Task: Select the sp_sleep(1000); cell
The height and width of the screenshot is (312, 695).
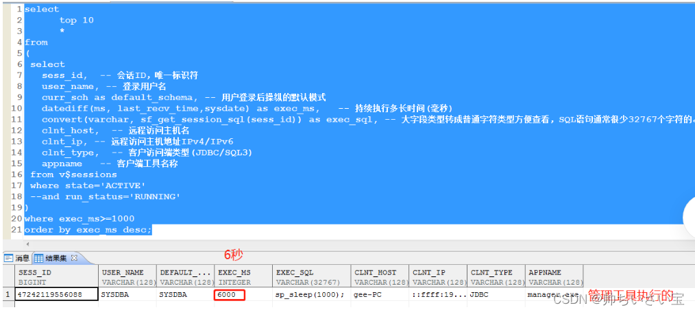Action: [x=313, y=295]
